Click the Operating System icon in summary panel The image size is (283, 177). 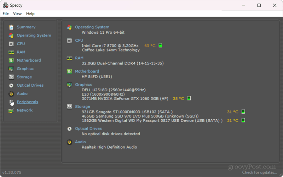click(69, 27)
